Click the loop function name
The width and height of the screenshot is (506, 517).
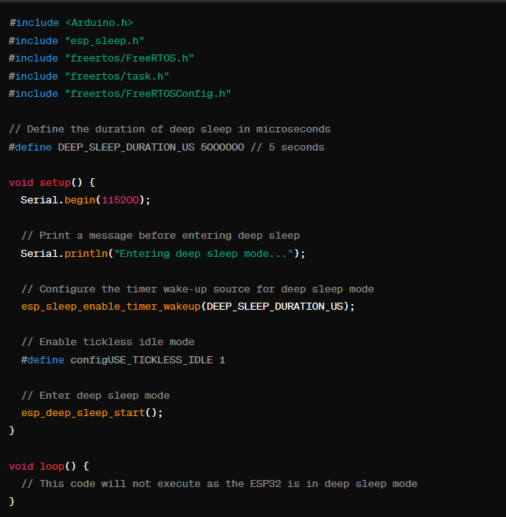point(52,467)
